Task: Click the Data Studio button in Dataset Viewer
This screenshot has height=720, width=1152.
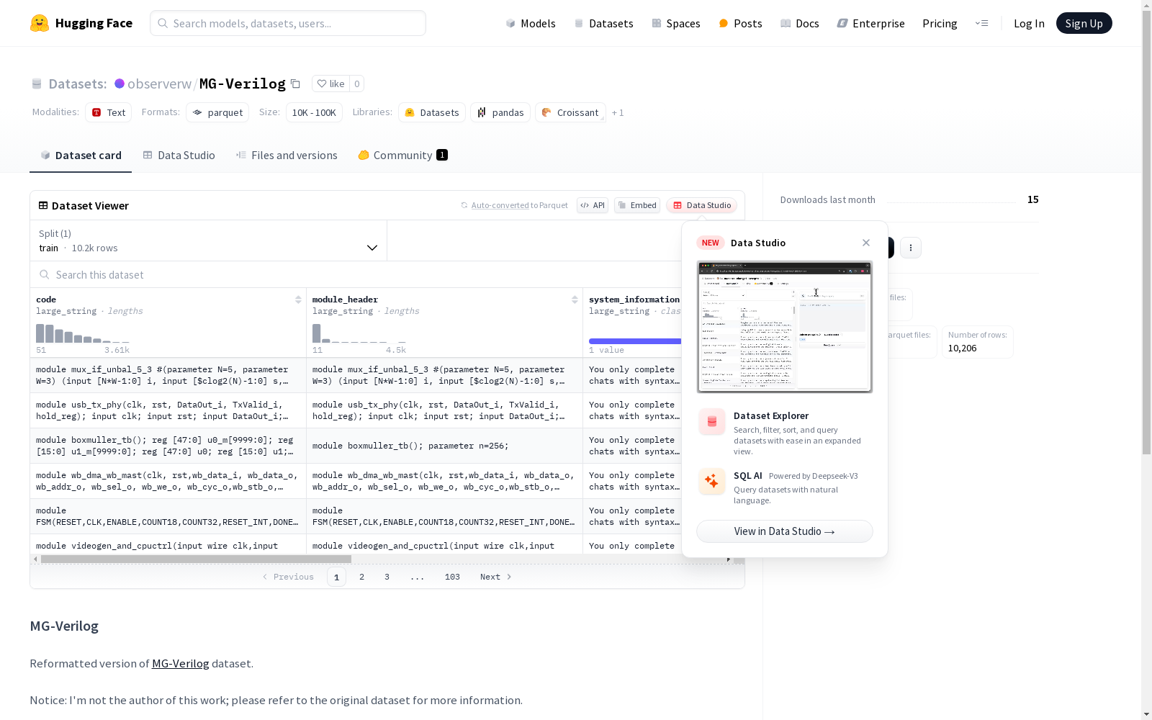Action: pos(701,205)
